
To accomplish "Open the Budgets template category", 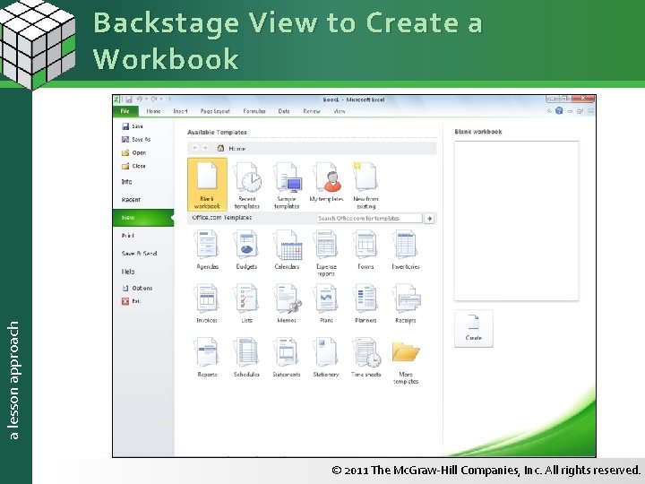I will (247, 249).
